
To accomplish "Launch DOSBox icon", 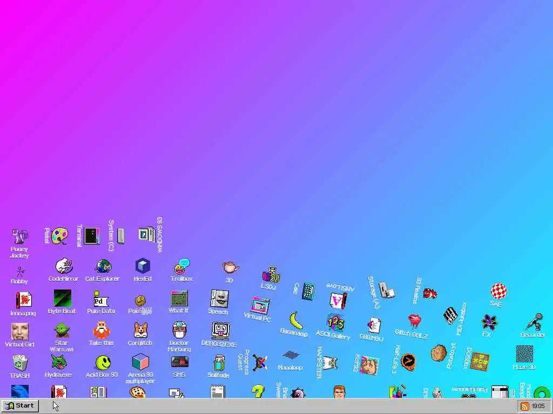I will pos(480,361).
